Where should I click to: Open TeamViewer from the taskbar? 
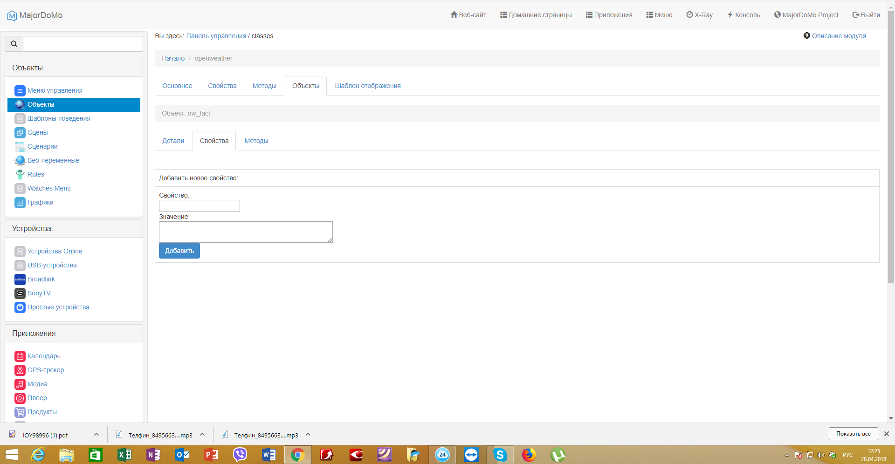click(x=471, y=455)
